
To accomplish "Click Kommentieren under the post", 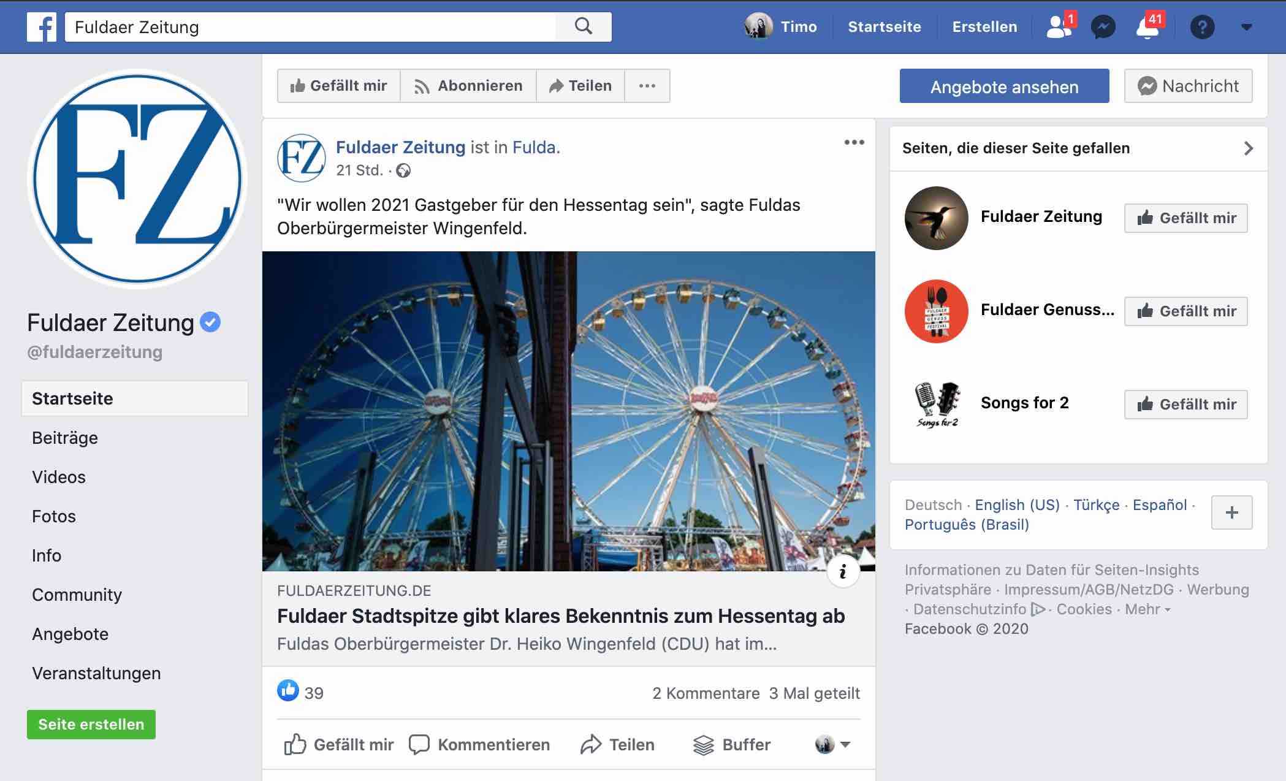I will (479, 745).
